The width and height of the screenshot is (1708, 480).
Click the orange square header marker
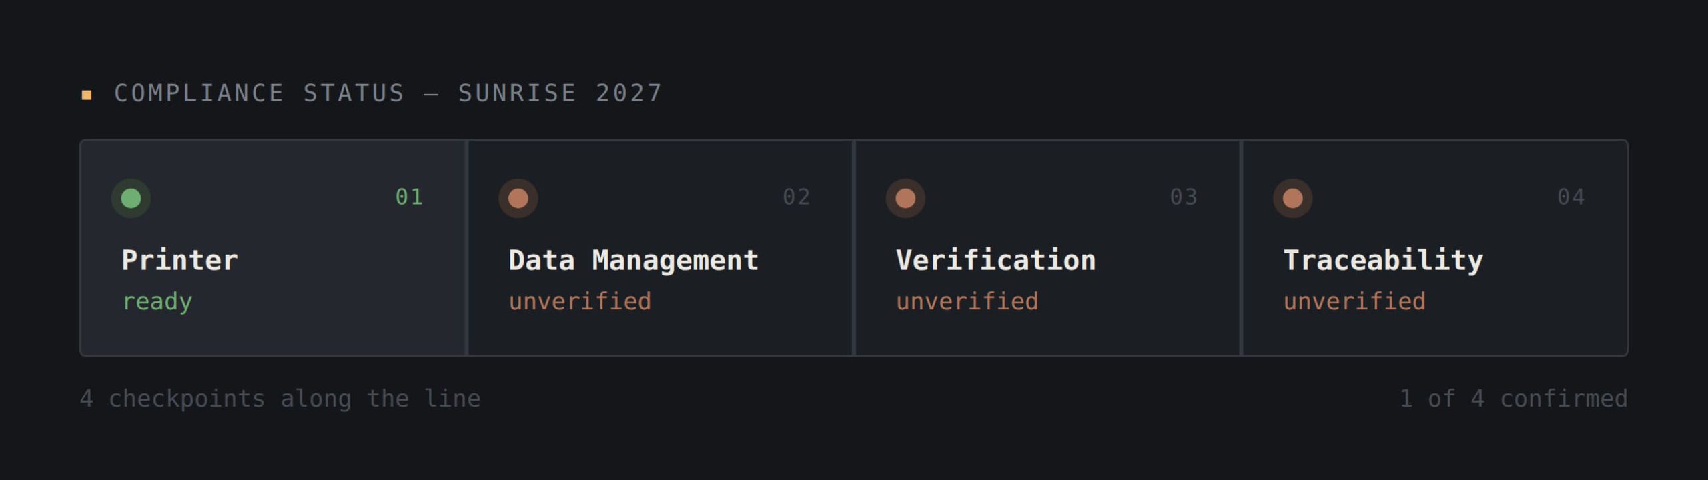87,95
